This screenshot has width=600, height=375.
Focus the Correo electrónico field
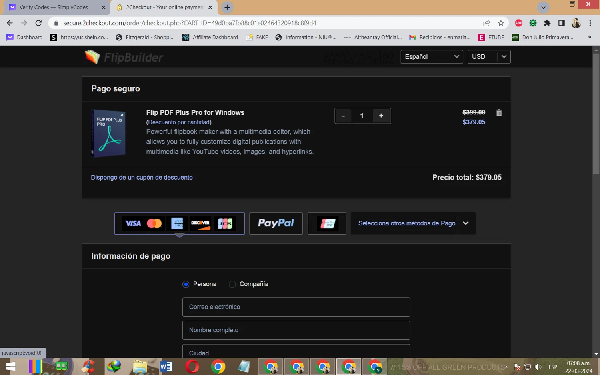coord(296,307)
